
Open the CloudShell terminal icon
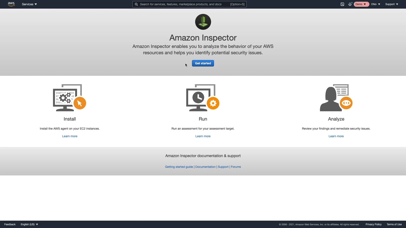point(342,4)
